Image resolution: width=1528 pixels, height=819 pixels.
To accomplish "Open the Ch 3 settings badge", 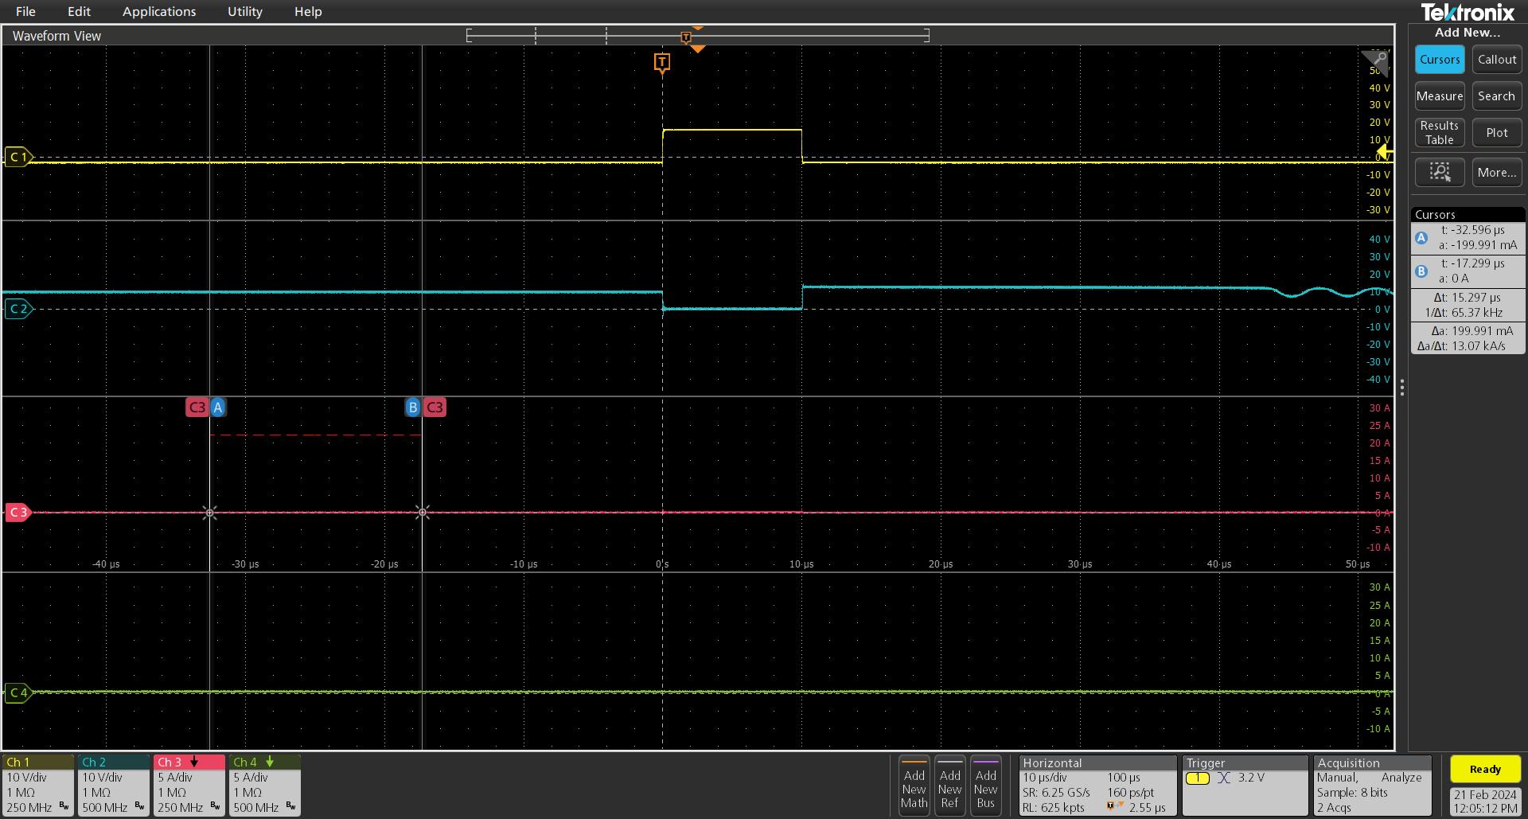I will pyautogui.click(x=189, y=785).
